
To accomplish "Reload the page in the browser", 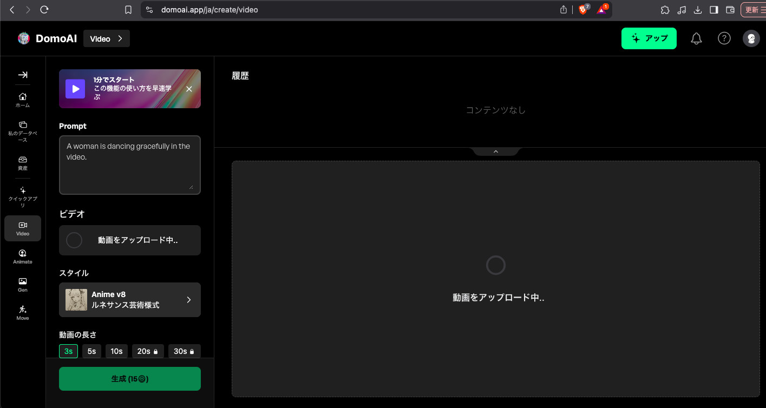I will [45, 10].
